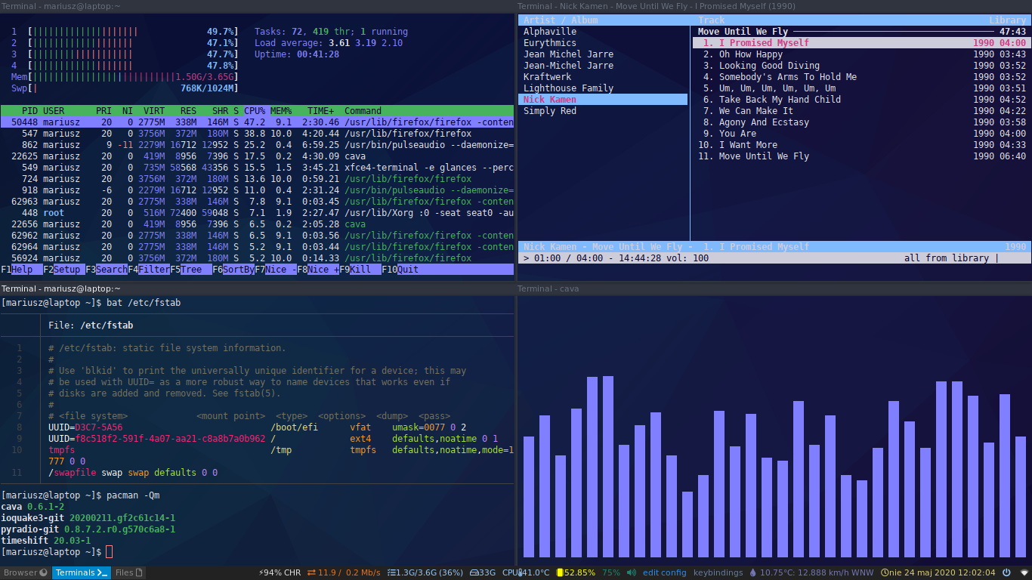Click the 'bat /etc/fstab' command line
The image size is (1032, 580).
(x=144, y=303)
